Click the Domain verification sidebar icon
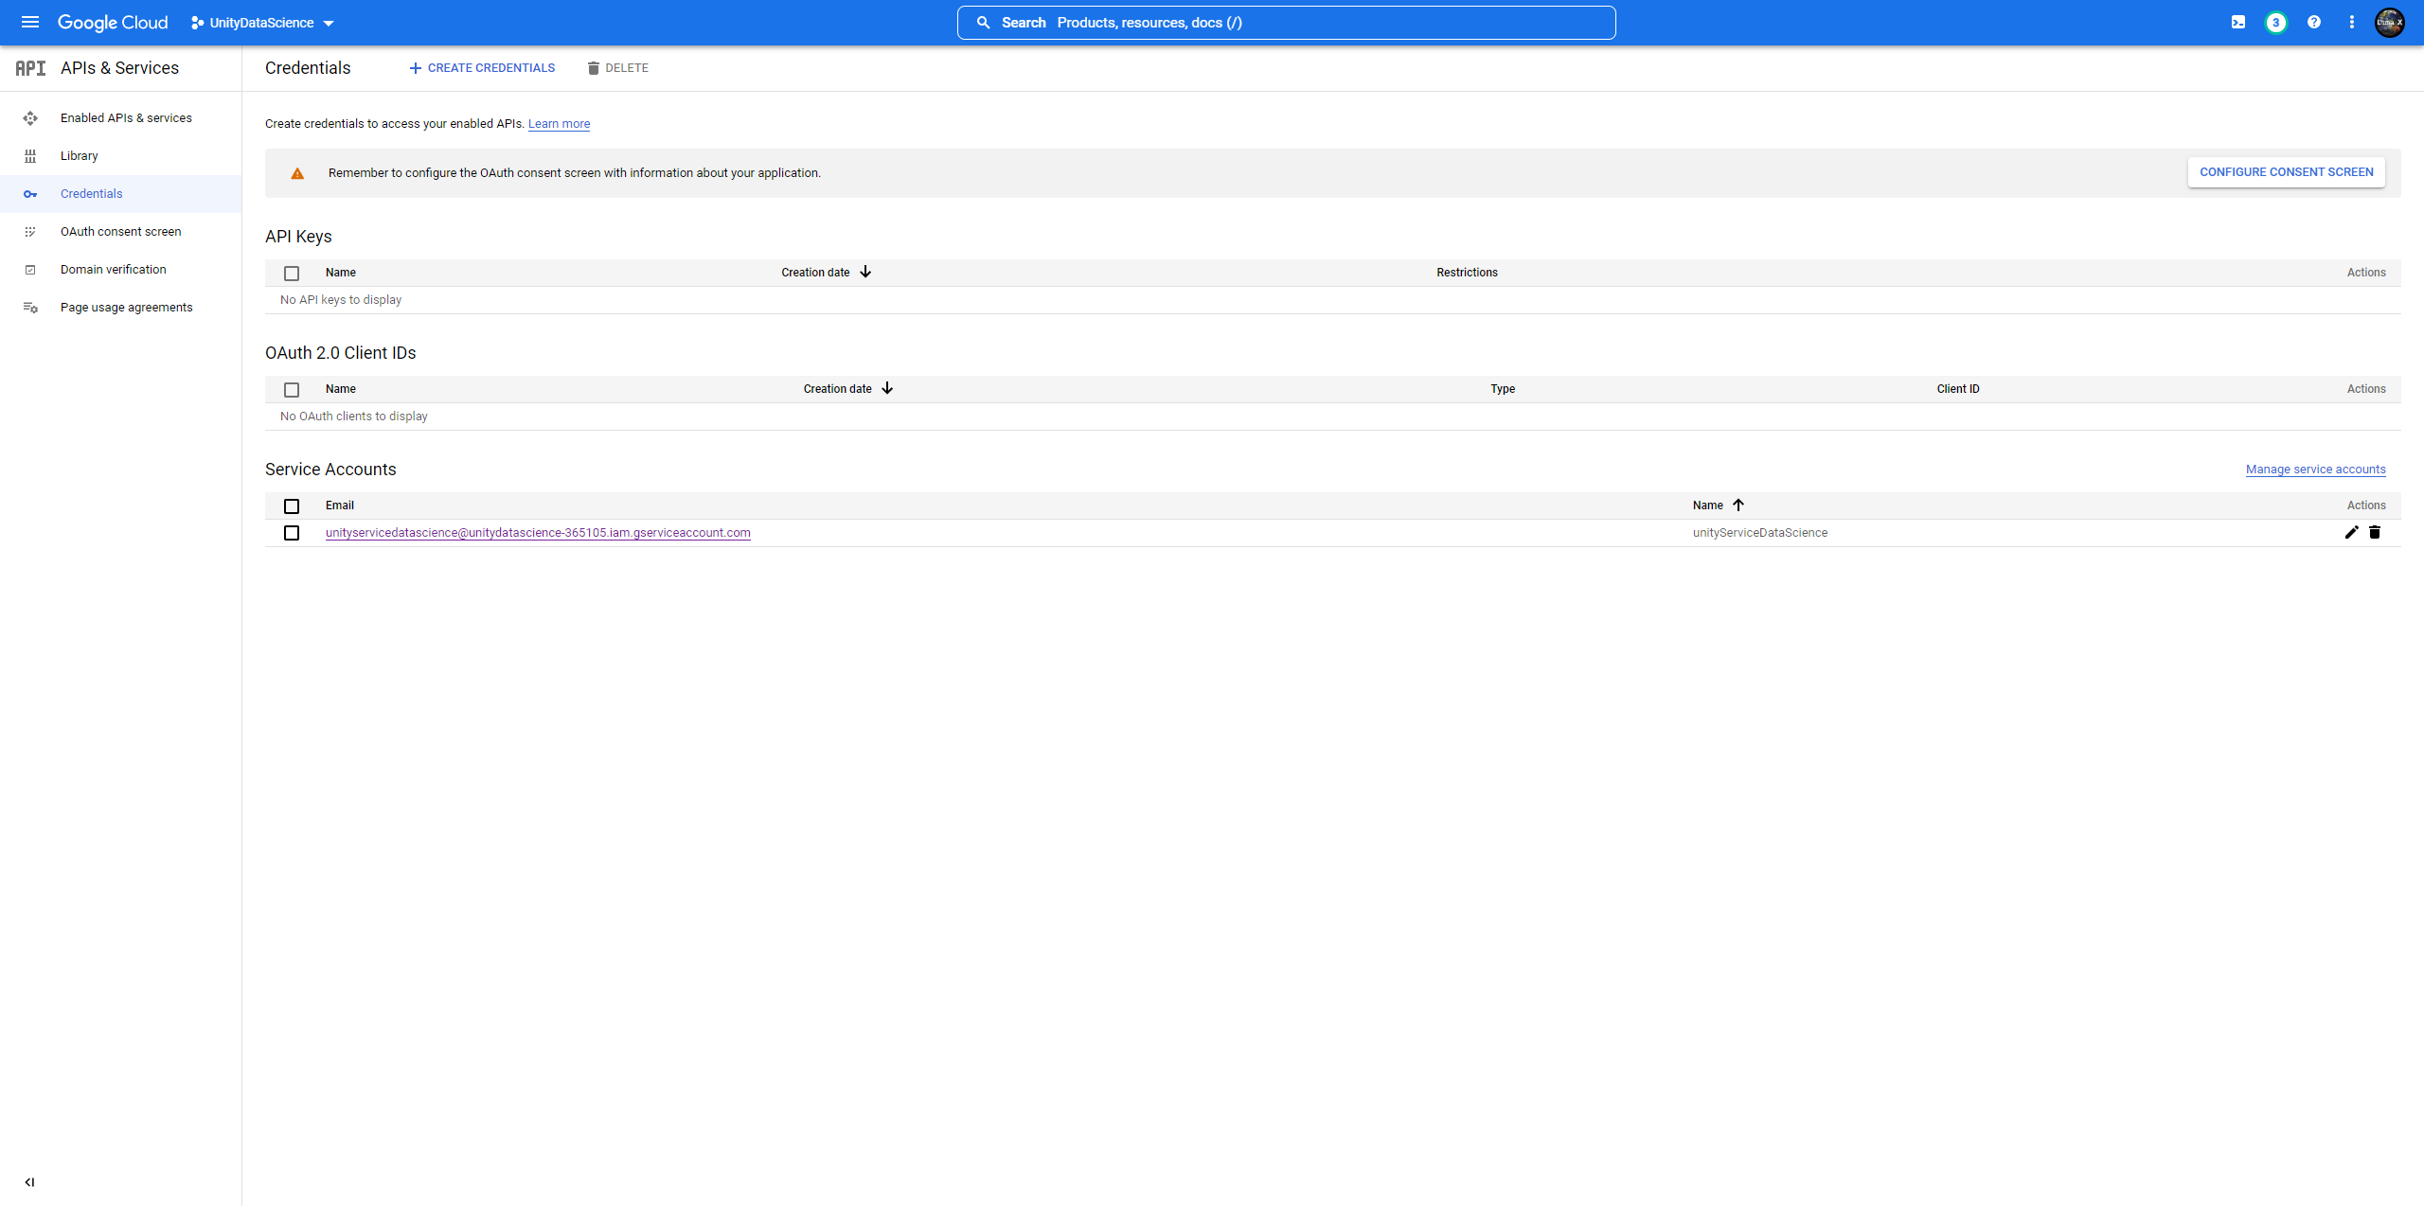This screenshot has height=1206, width=2424. tap(30, 270)
